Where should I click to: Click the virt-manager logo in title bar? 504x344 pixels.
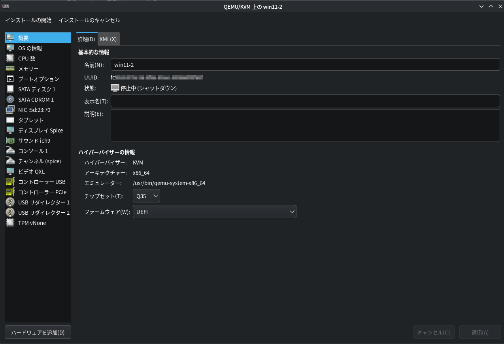6,6
